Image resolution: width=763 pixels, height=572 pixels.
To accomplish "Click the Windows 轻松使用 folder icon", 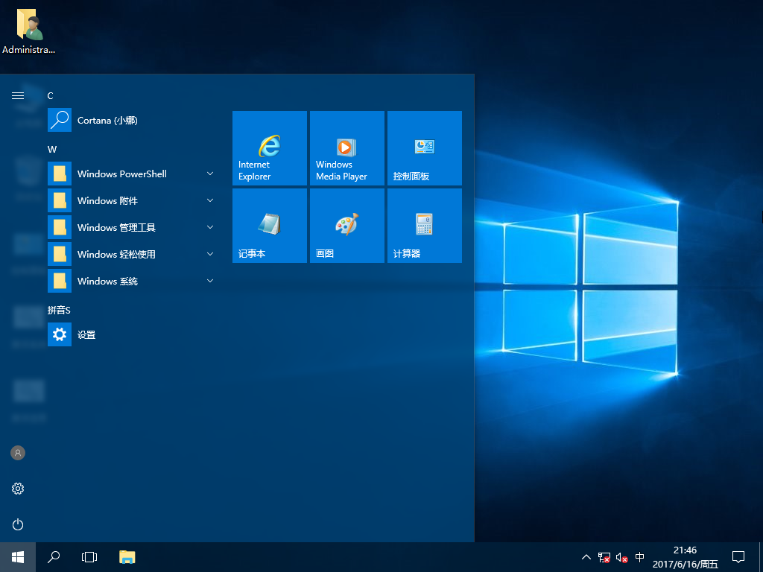I will (60, 254).
